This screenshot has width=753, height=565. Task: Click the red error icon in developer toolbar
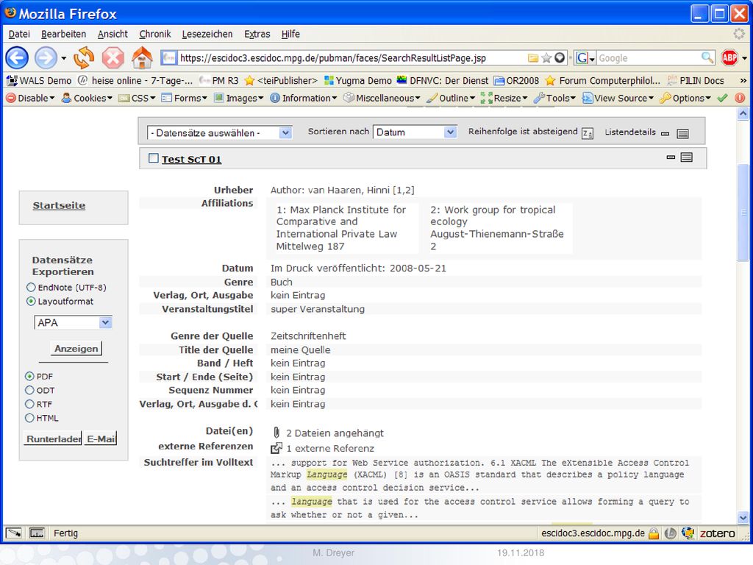pos(740,98)
